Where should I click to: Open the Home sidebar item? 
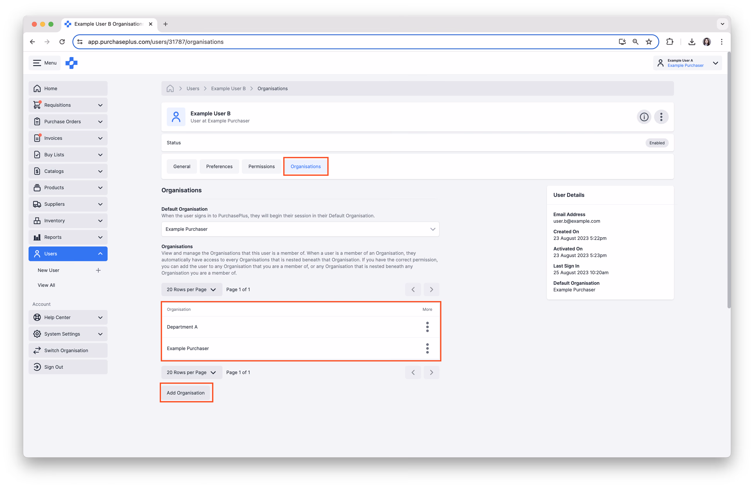tap(68, 89)
